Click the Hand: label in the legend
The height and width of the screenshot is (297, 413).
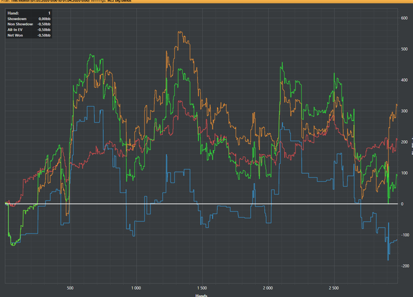click(13, 13)
